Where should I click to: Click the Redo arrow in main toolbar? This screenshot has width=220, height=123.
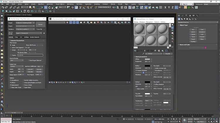[6, 7]
